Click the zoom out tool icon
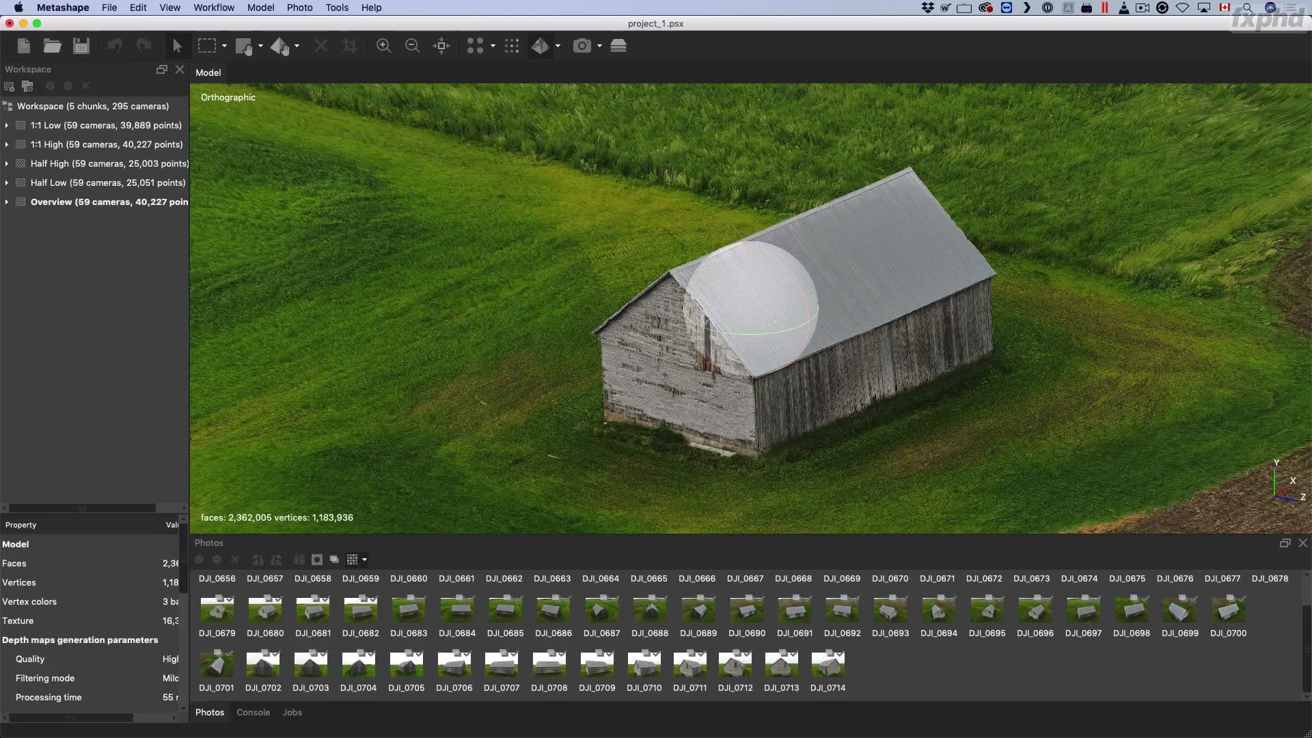 coord(412,46)
